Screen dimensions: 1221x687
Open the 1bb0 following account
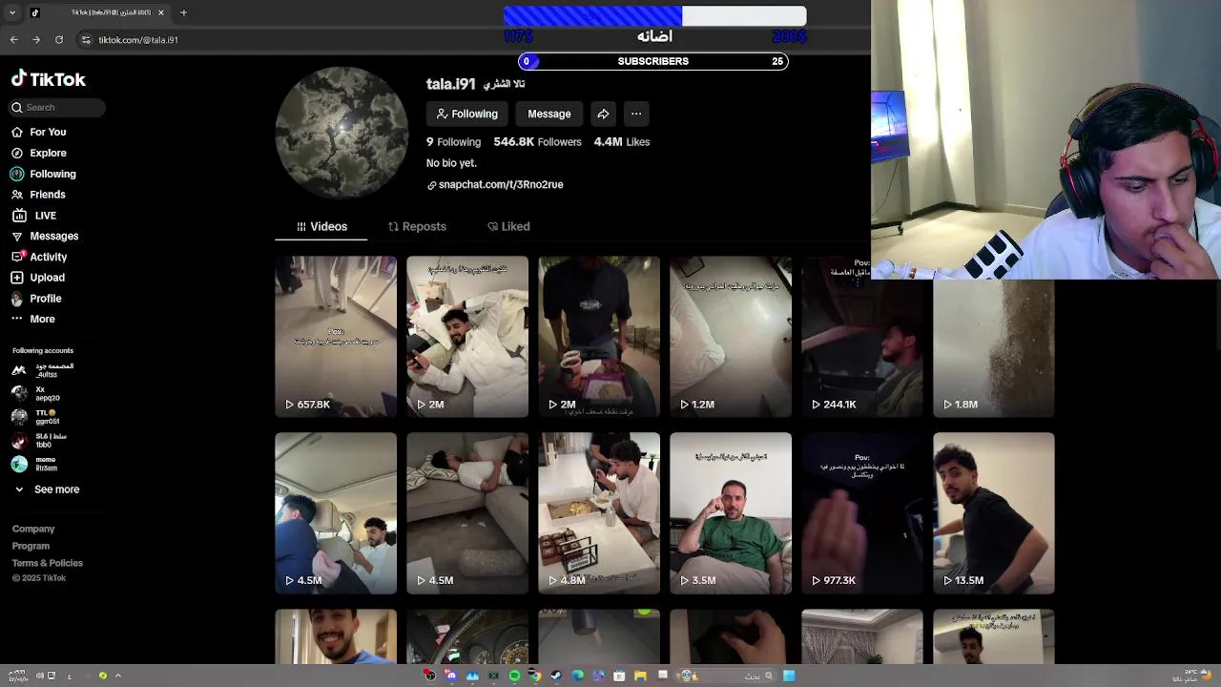point(38,440)
